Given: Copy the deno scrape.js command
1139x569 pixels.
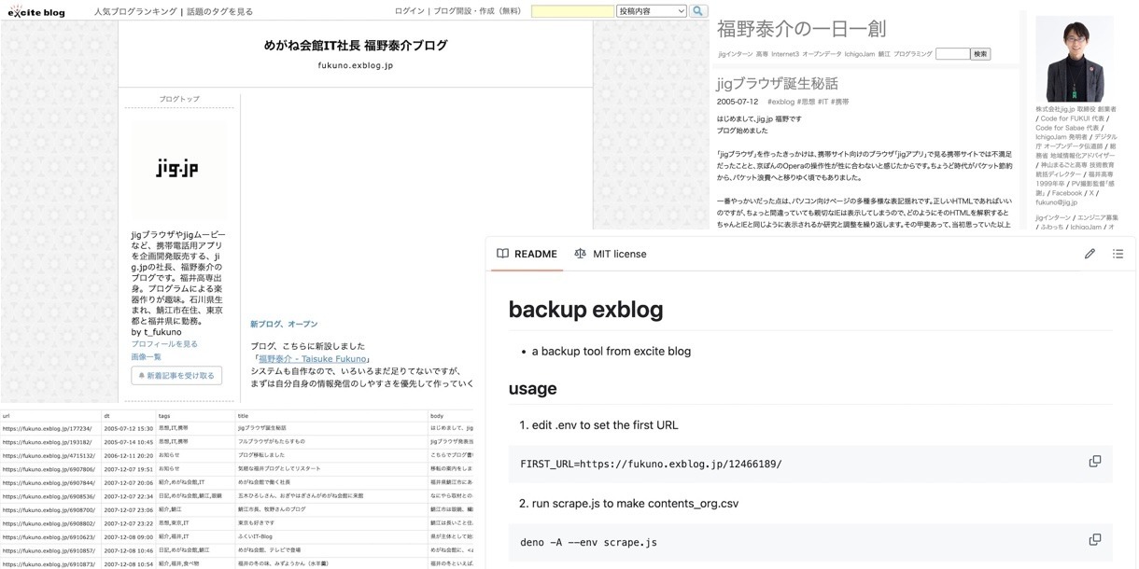Looking at the screenshot, I should tap(1095, 540).
